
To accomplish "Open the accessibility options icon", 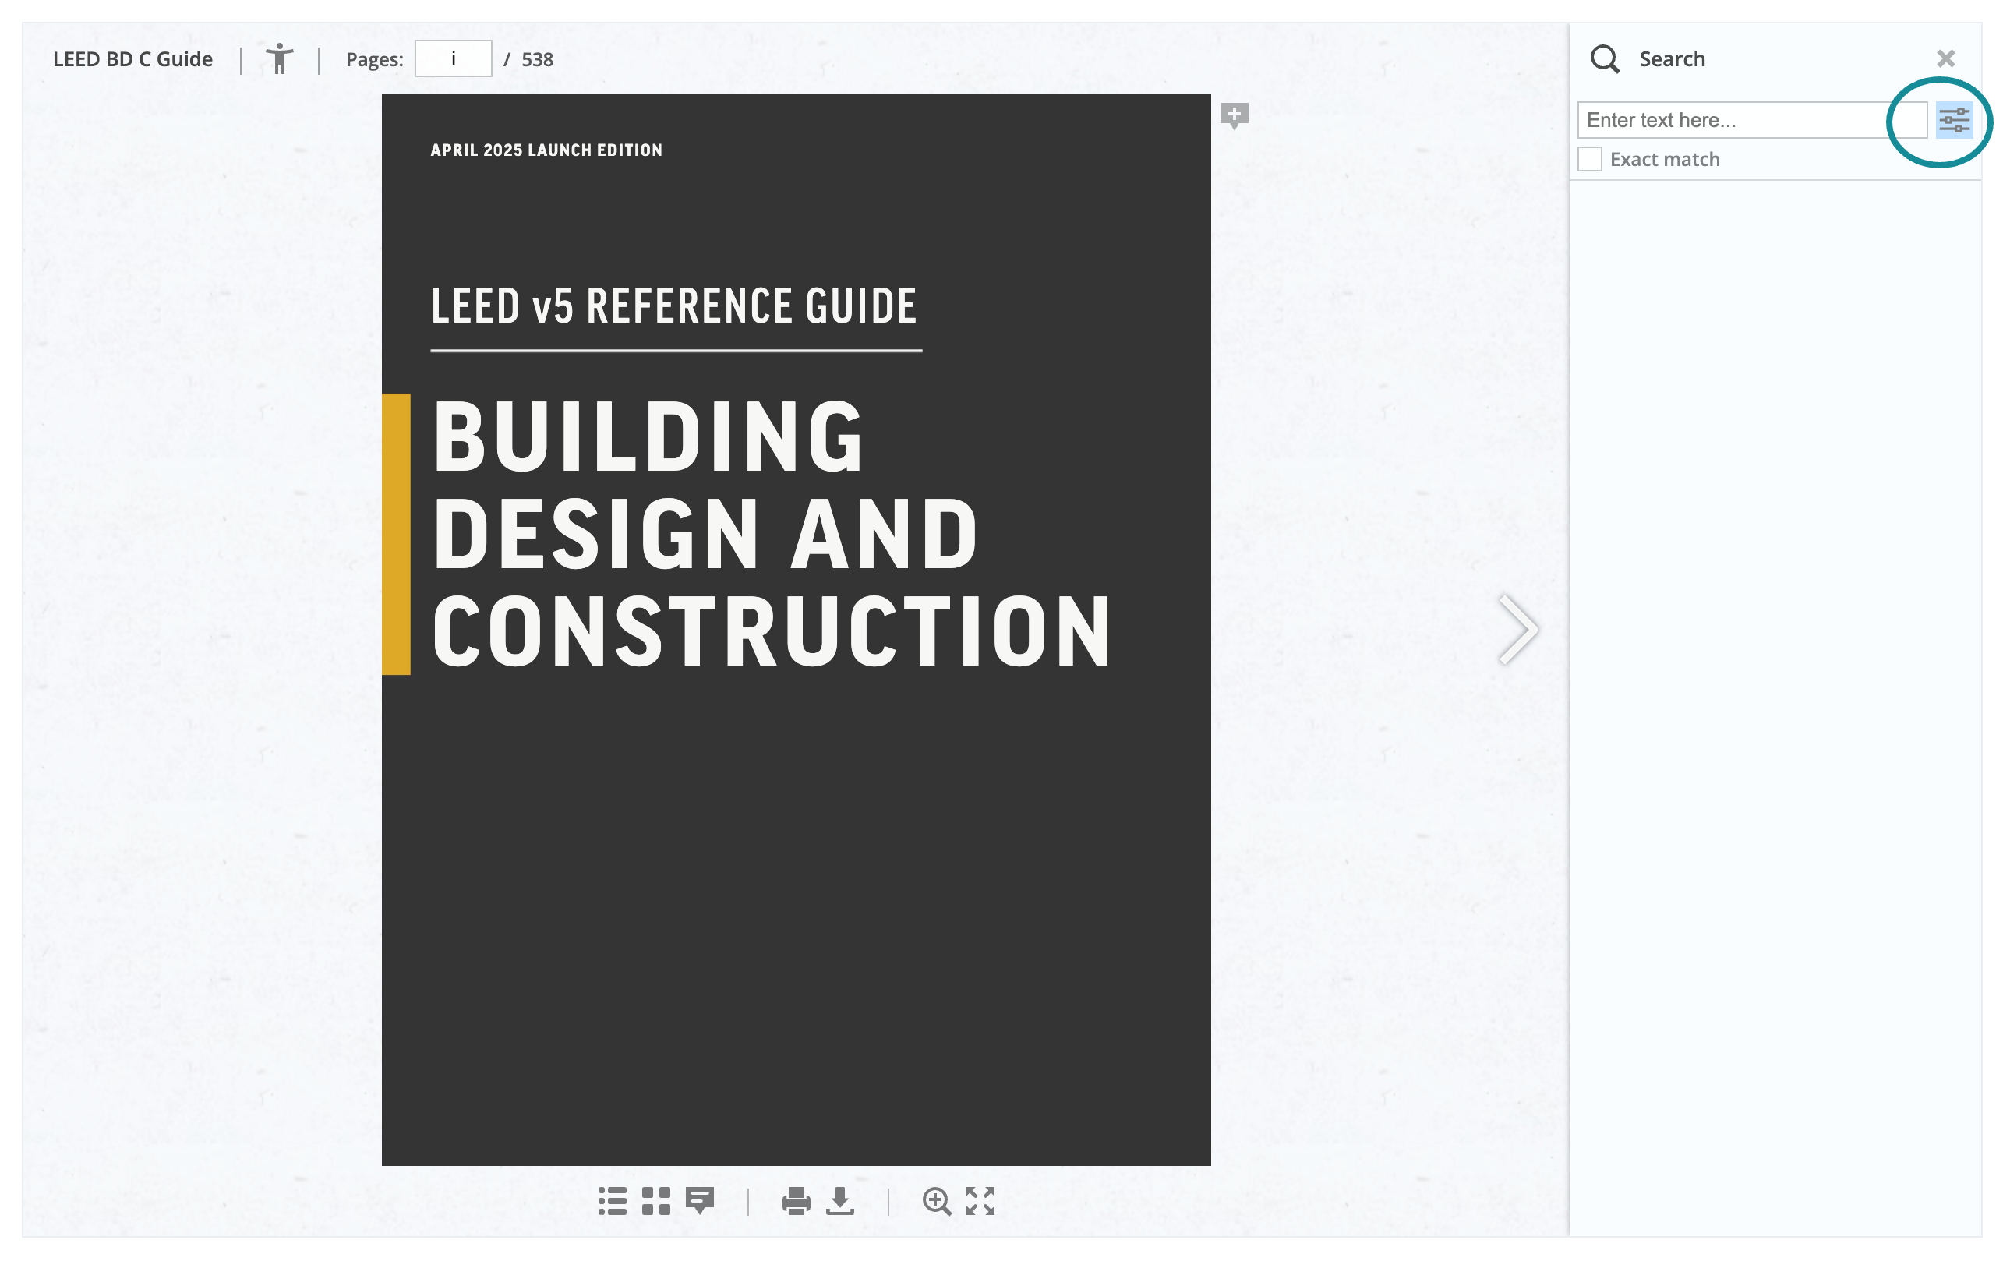I will click(280, 59).
